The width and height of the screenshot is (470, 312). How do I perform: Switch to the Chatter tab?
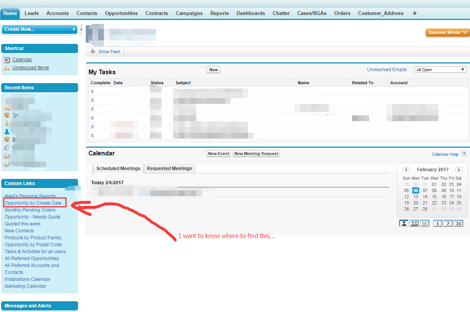281,13
